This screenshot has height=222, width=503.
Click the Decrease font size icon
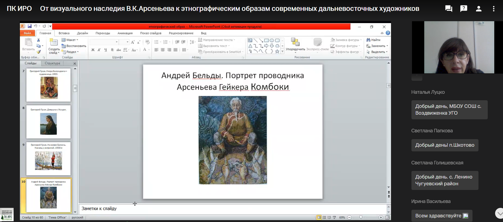pyautogui.click(x=139, y=42)
